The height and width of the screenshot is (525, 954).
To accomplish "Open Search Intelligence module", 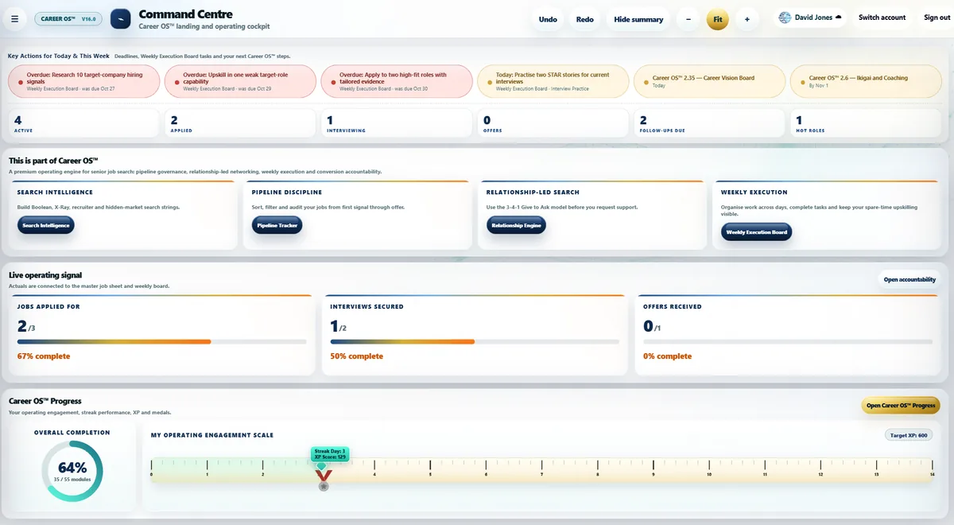I will pos(46,225).
